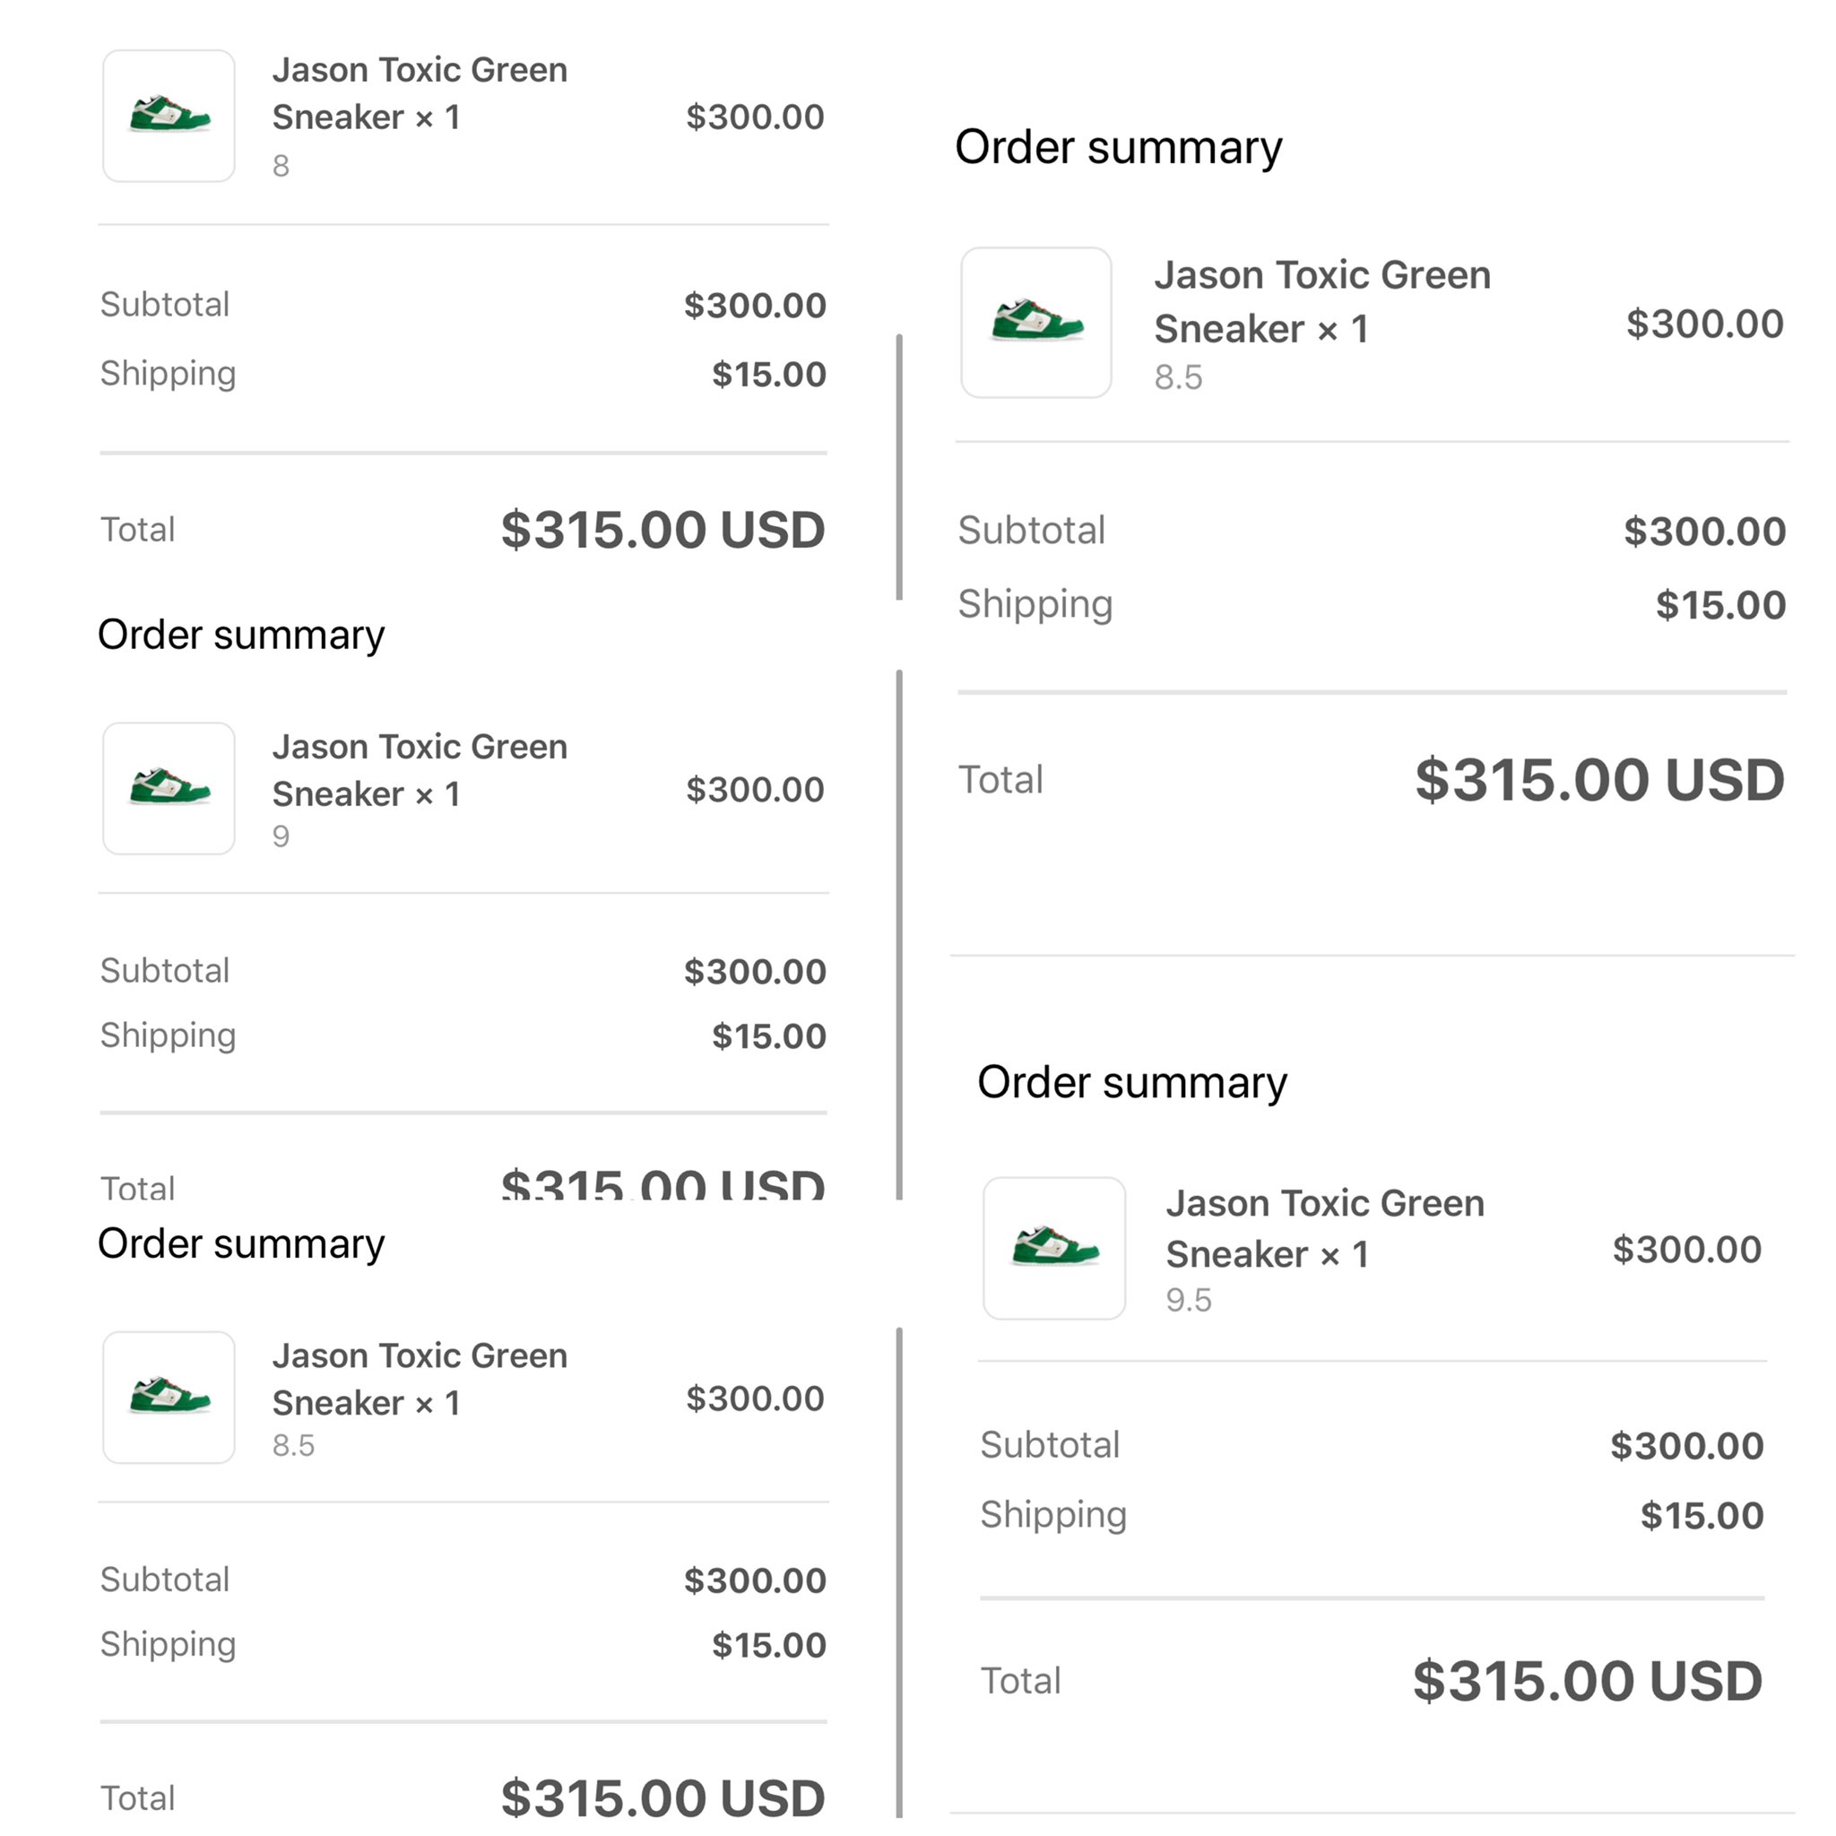The image size is (1836, 1836).
Task: Click the vertical scrollbar beside the size 8 order
Action: coord(899,466)
